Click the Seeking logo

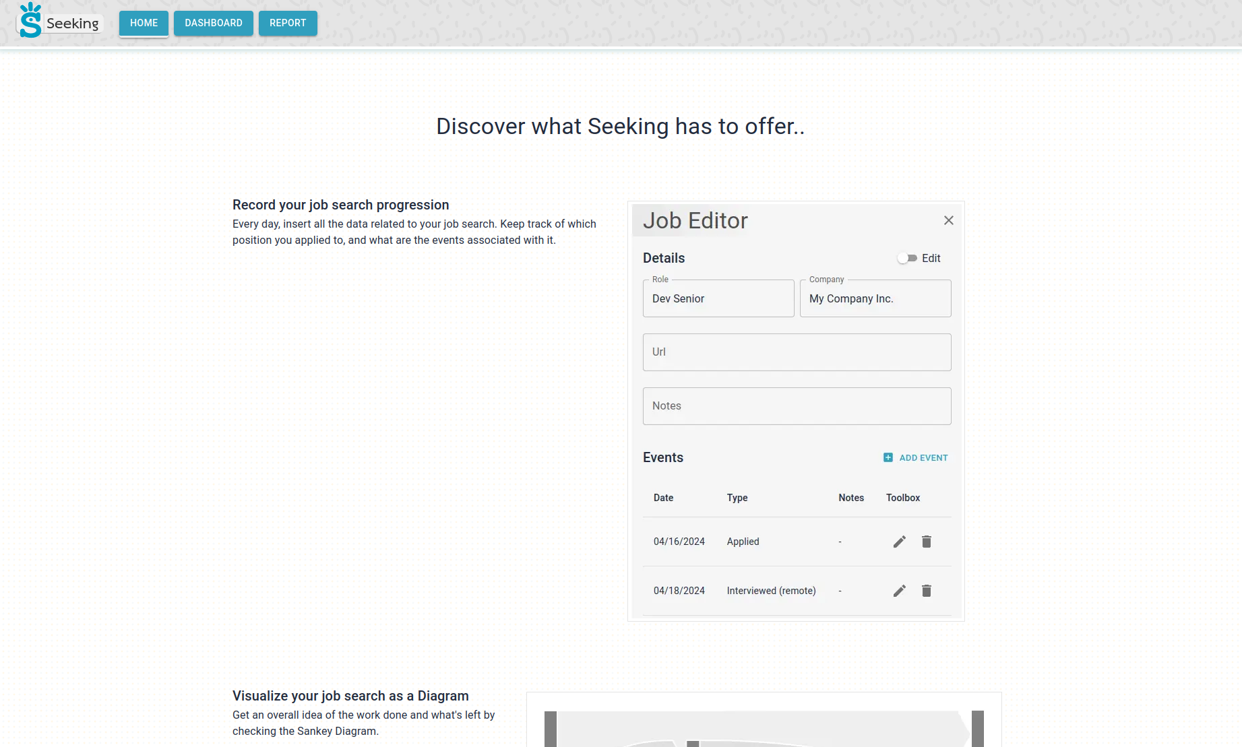coord(59,22)
